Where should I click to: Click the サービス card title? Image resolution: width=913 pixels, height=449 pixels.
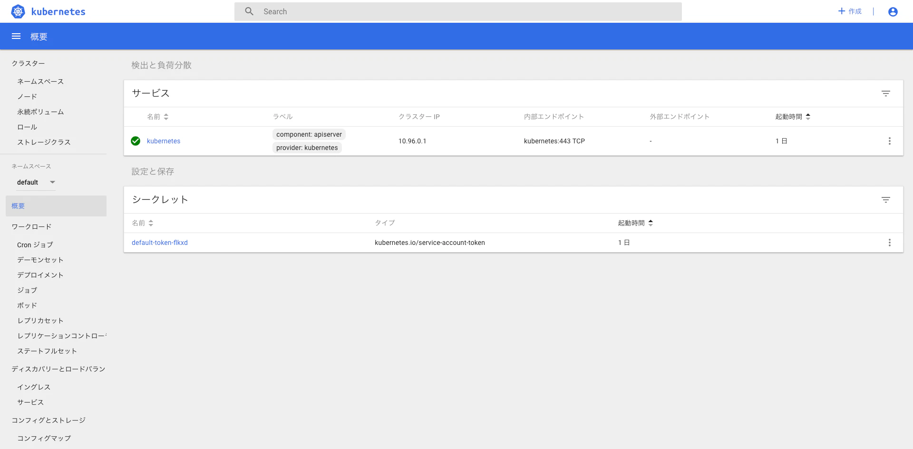click(x=151, y=94)
